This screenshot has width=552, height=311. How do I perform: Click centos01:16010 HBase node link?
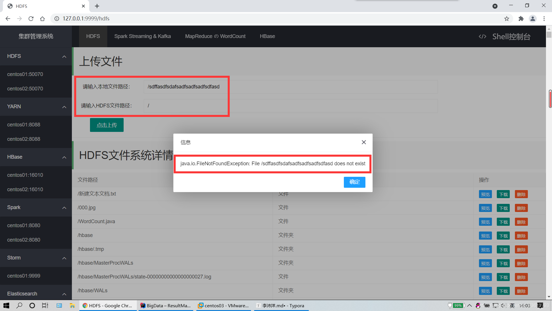(24, 175)
